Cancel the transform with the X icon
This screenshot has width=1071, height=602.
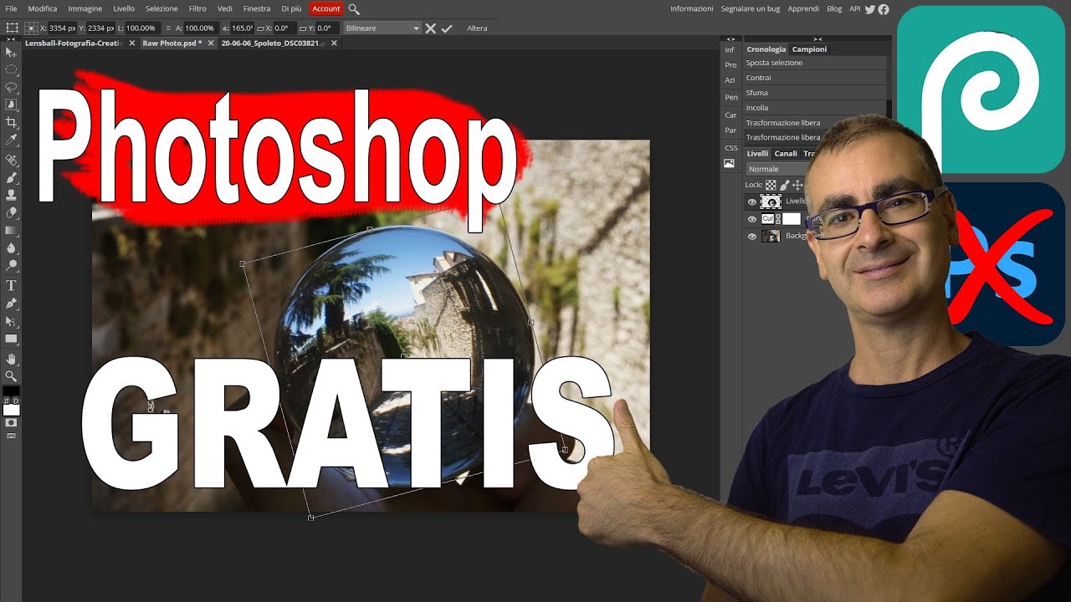click(x=430, y=28)
